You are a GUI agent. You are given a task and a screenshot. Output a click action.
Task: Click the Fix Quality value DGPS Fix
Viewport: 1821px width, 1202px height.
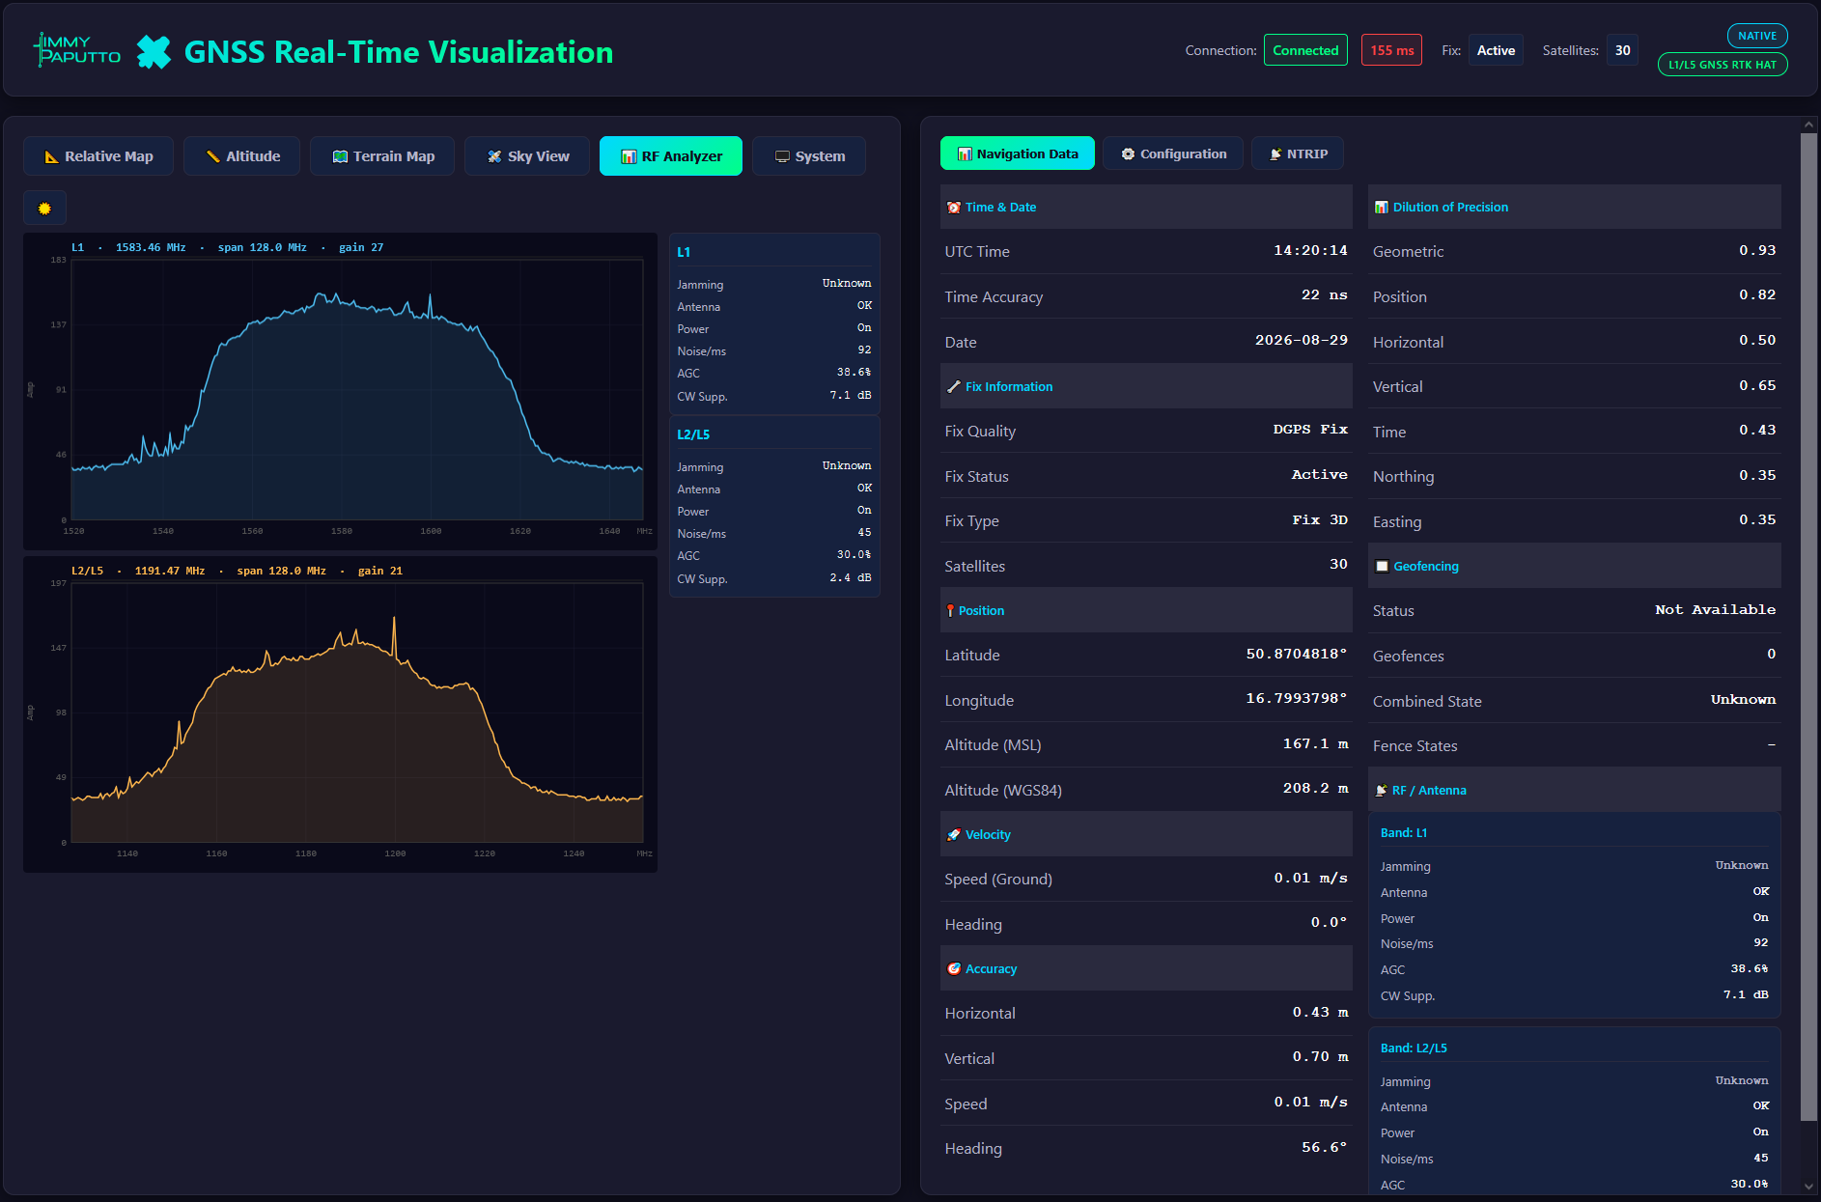1310,430
